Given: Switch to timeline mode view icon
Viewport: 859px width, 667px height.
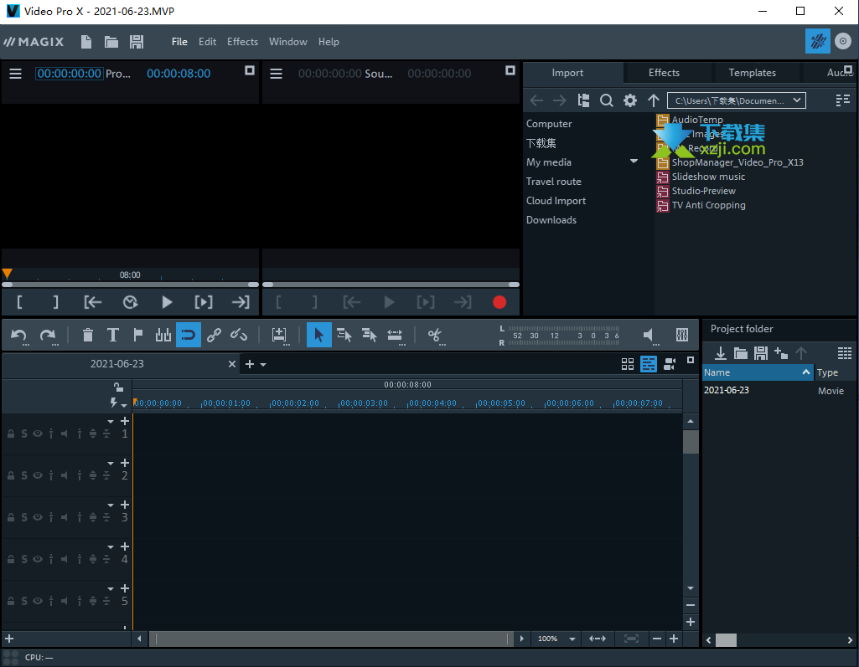Looking at the screenshot, I should [x=649, y=364].
